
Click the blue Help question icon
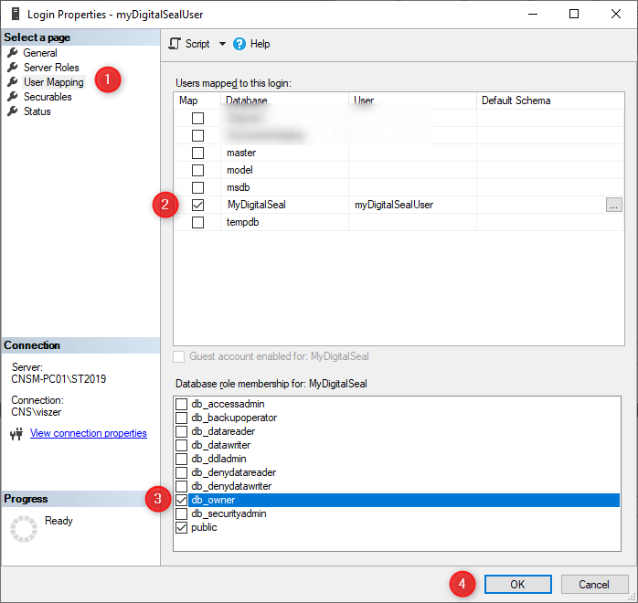click(x=239, y=44)
